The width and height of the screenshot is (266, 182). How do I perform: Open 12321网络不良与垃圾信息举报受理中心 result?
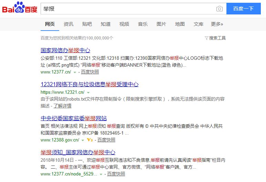[x=89, y=84]
